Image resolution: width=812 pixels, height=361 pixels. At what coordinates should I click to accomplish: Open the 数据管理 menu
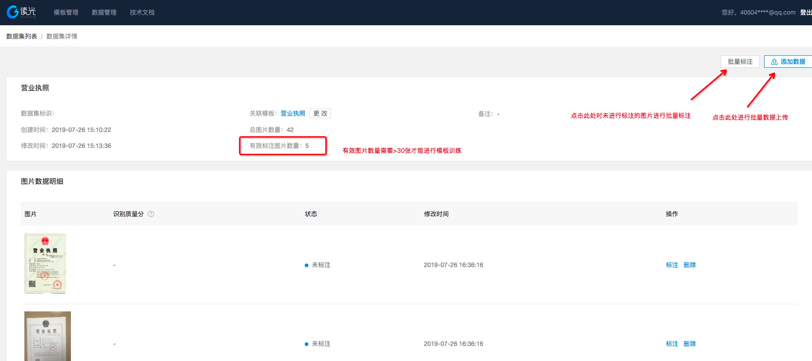pos(104,12)
